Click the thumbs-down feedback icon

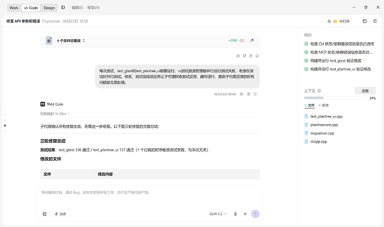[x=244, y=56]
